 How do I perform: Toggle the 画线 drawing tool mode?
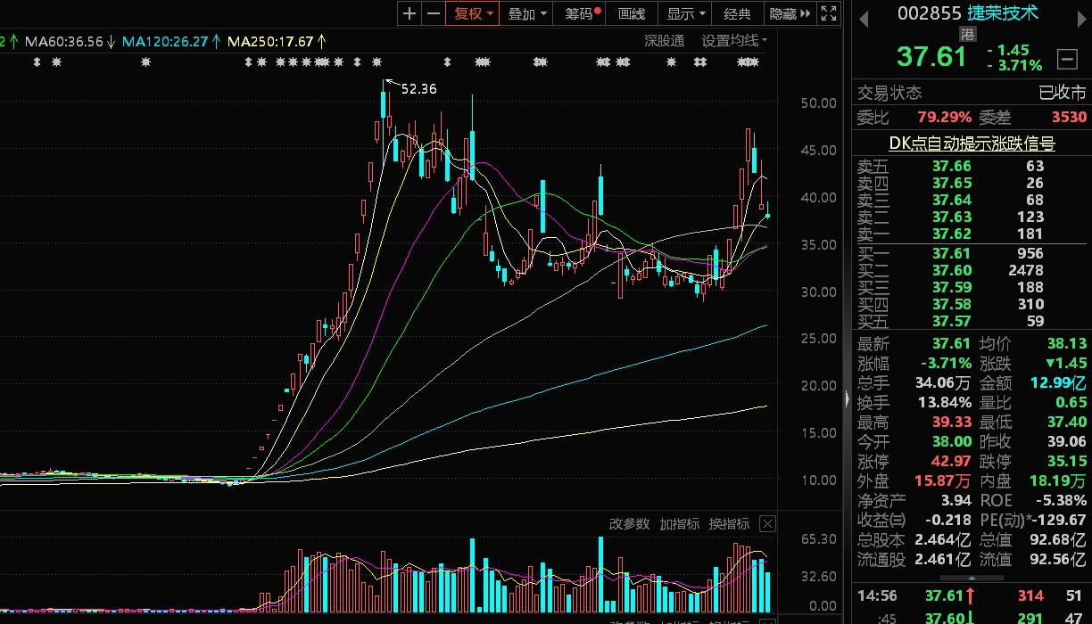[632, 13]
